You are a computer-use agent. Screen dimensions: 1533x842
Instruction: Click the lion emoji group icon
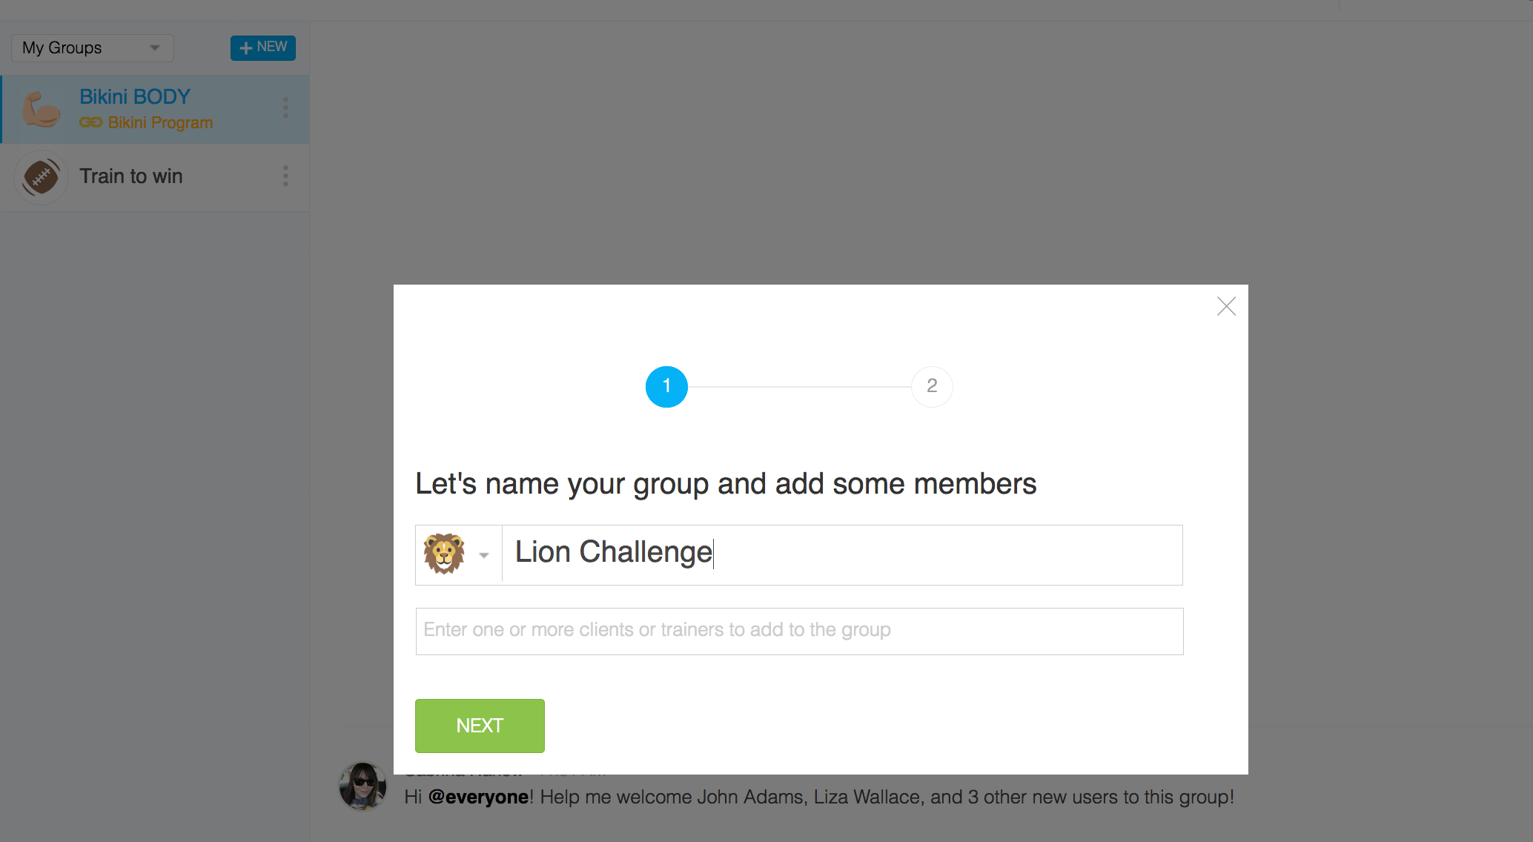[x=444, y=554]
